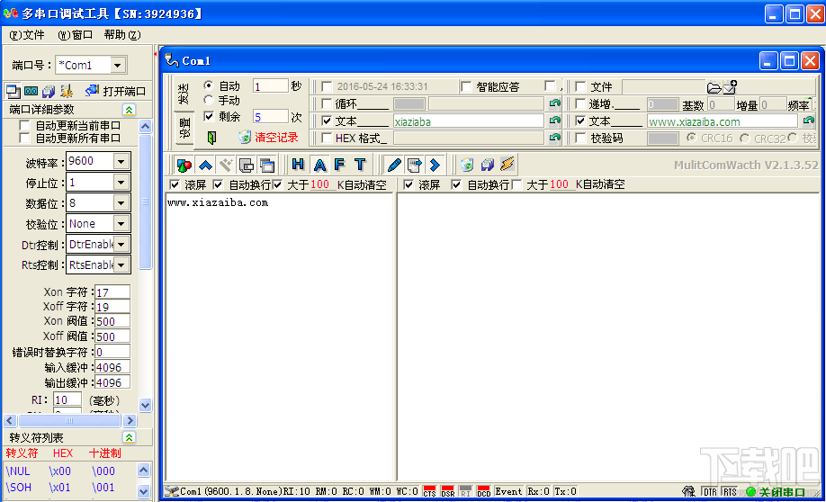
Task: Click the DTR status bar button
Action: pyautogui.click(x=710, y=492)
